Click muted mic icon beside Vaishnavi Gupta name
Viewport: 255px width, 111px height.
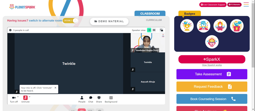point(133,50)
